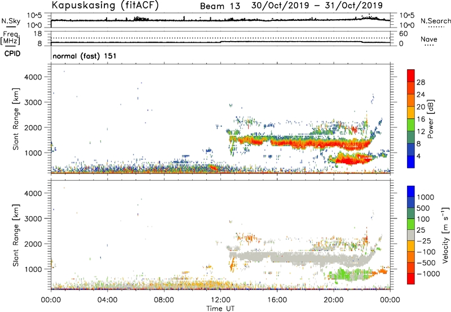Click the "-100" label on Velocity scale
Image resolution: width=451 pixels, height=312 pixels.
pos(426,252)
